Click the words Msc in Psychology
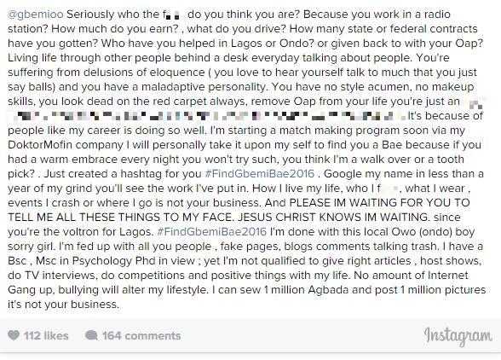Screen dimensions: 501x360 tap(84, 261)
